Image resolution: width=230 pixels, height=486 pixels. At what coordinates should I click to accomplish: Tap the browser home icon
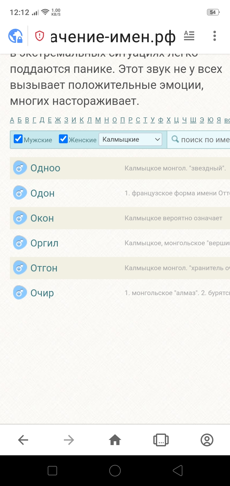[x=115, y=440]
